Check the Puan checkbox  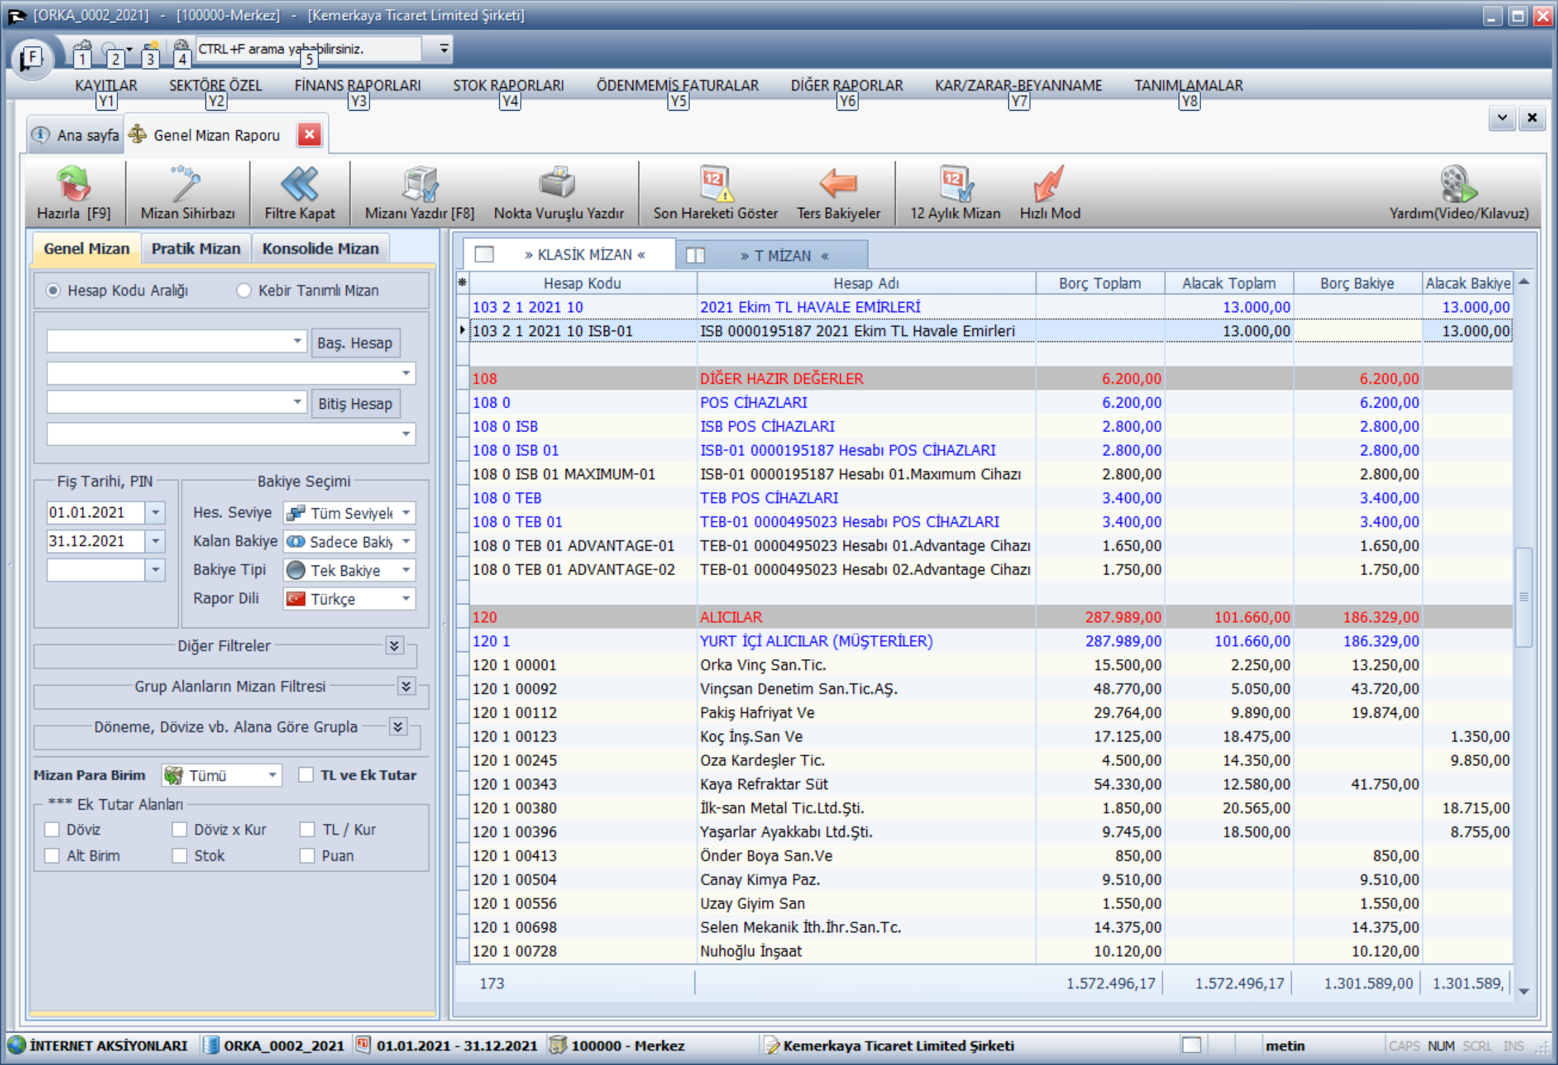[307, 854]
